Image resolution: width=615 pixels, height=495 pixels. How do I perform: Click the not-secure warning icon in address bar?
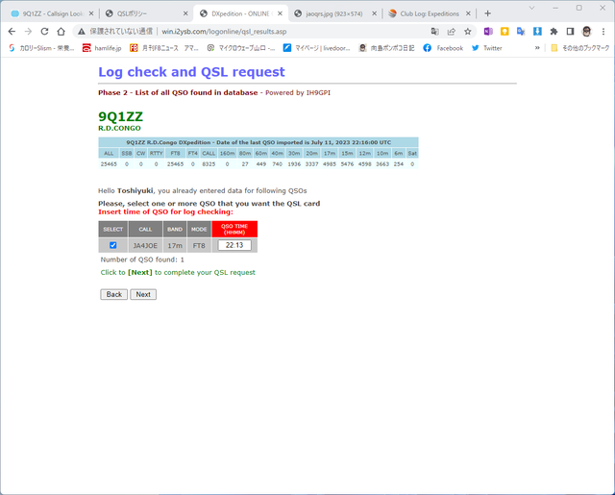(x=81, y=32)
